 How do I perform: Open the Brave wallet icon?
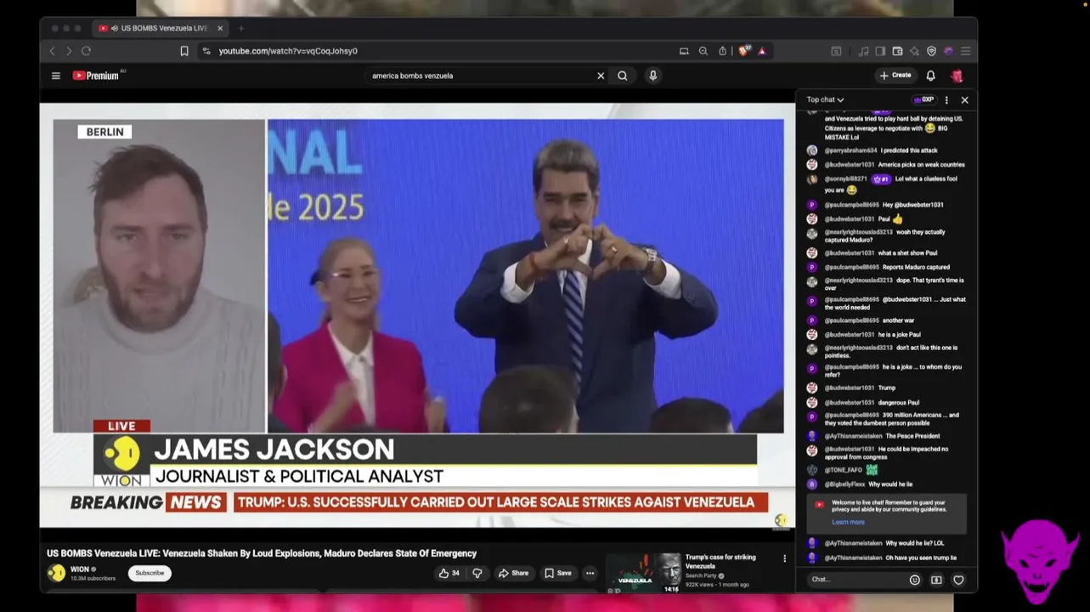click(897, 51)
